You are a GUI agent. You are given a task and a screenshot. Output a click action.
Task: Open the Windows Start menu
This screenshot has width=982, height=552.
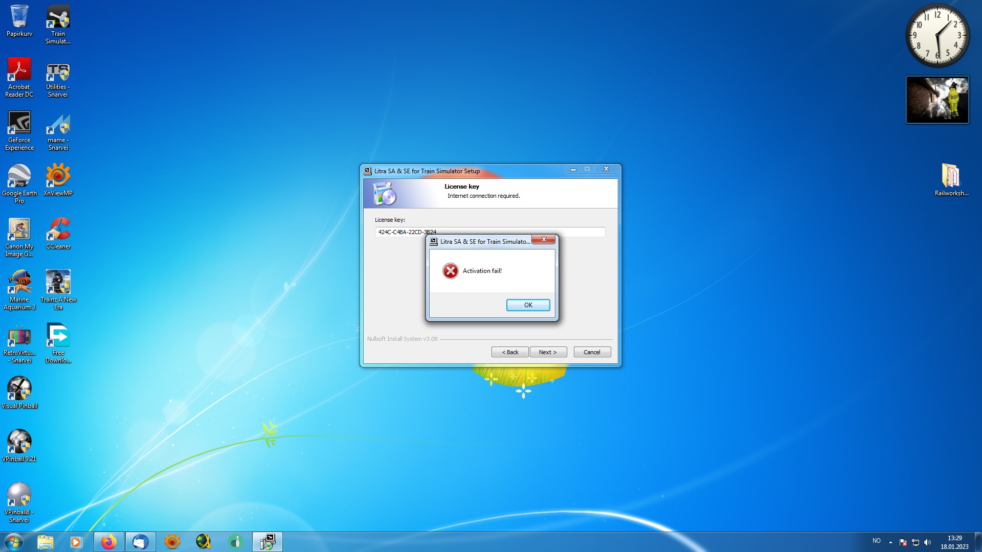click(x=14, y=542)
